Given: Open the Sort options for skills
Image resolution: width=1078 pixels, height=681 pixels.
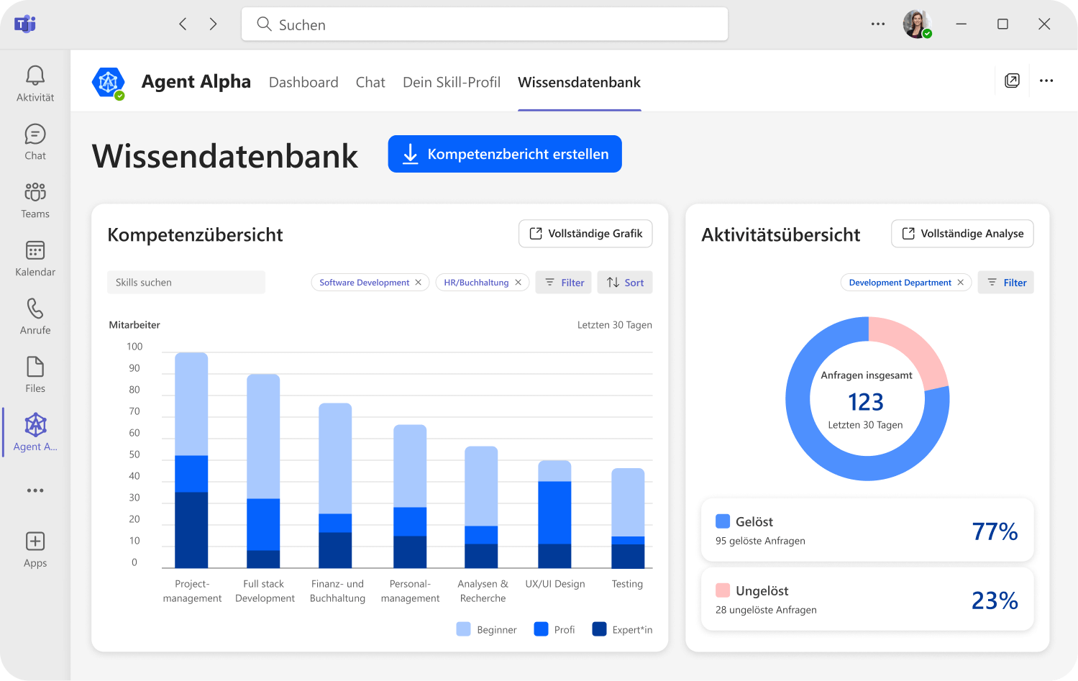Looking at the screenshot, I should point(625,283).
